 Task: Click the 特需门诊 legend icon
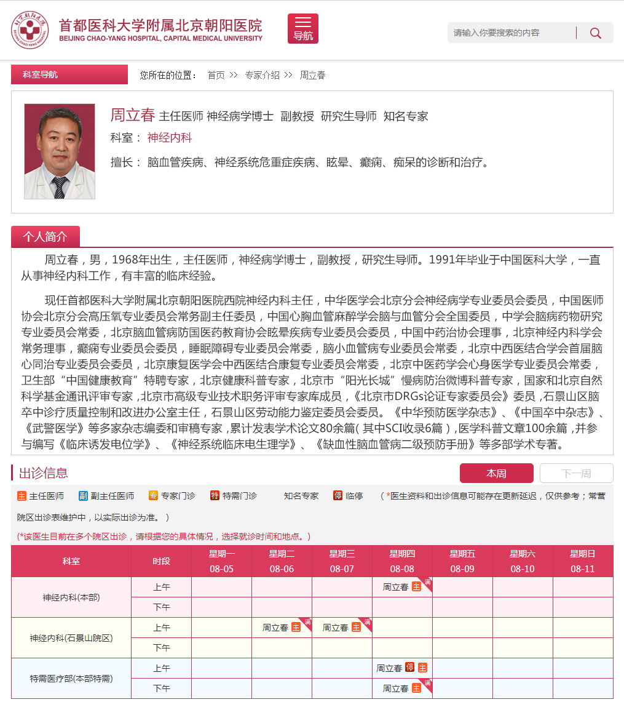point(215,495)
